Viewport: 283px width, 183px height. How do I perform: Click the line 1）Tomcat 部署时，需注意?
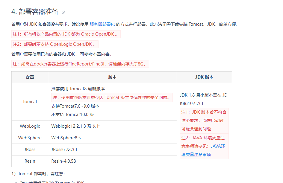pos(38,174)
